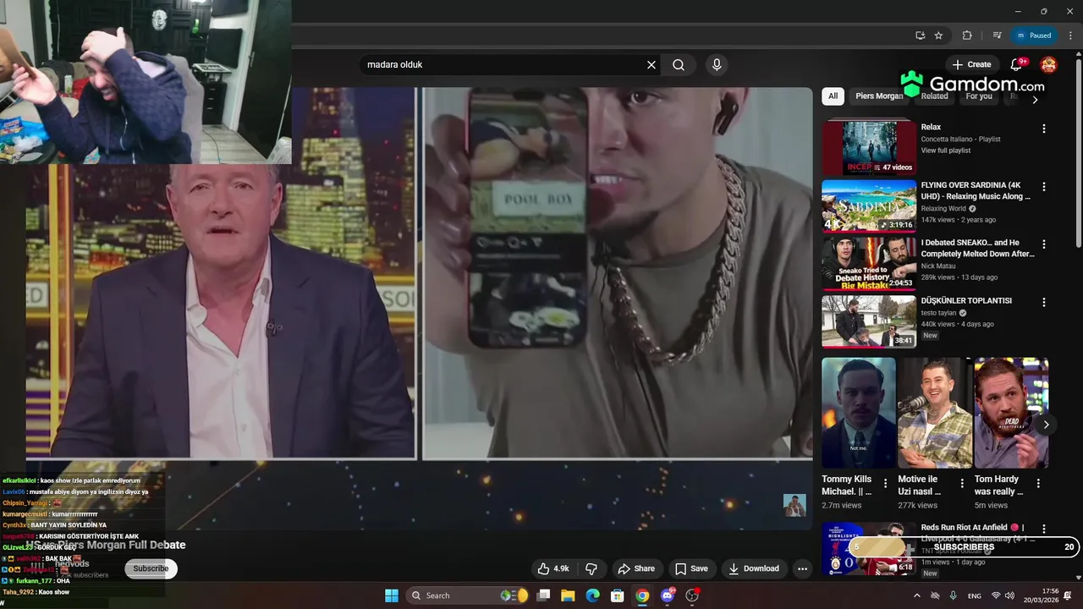Bookmark this page with the star icon
This screenshot has width=1083, height=609.
[938, 36]
